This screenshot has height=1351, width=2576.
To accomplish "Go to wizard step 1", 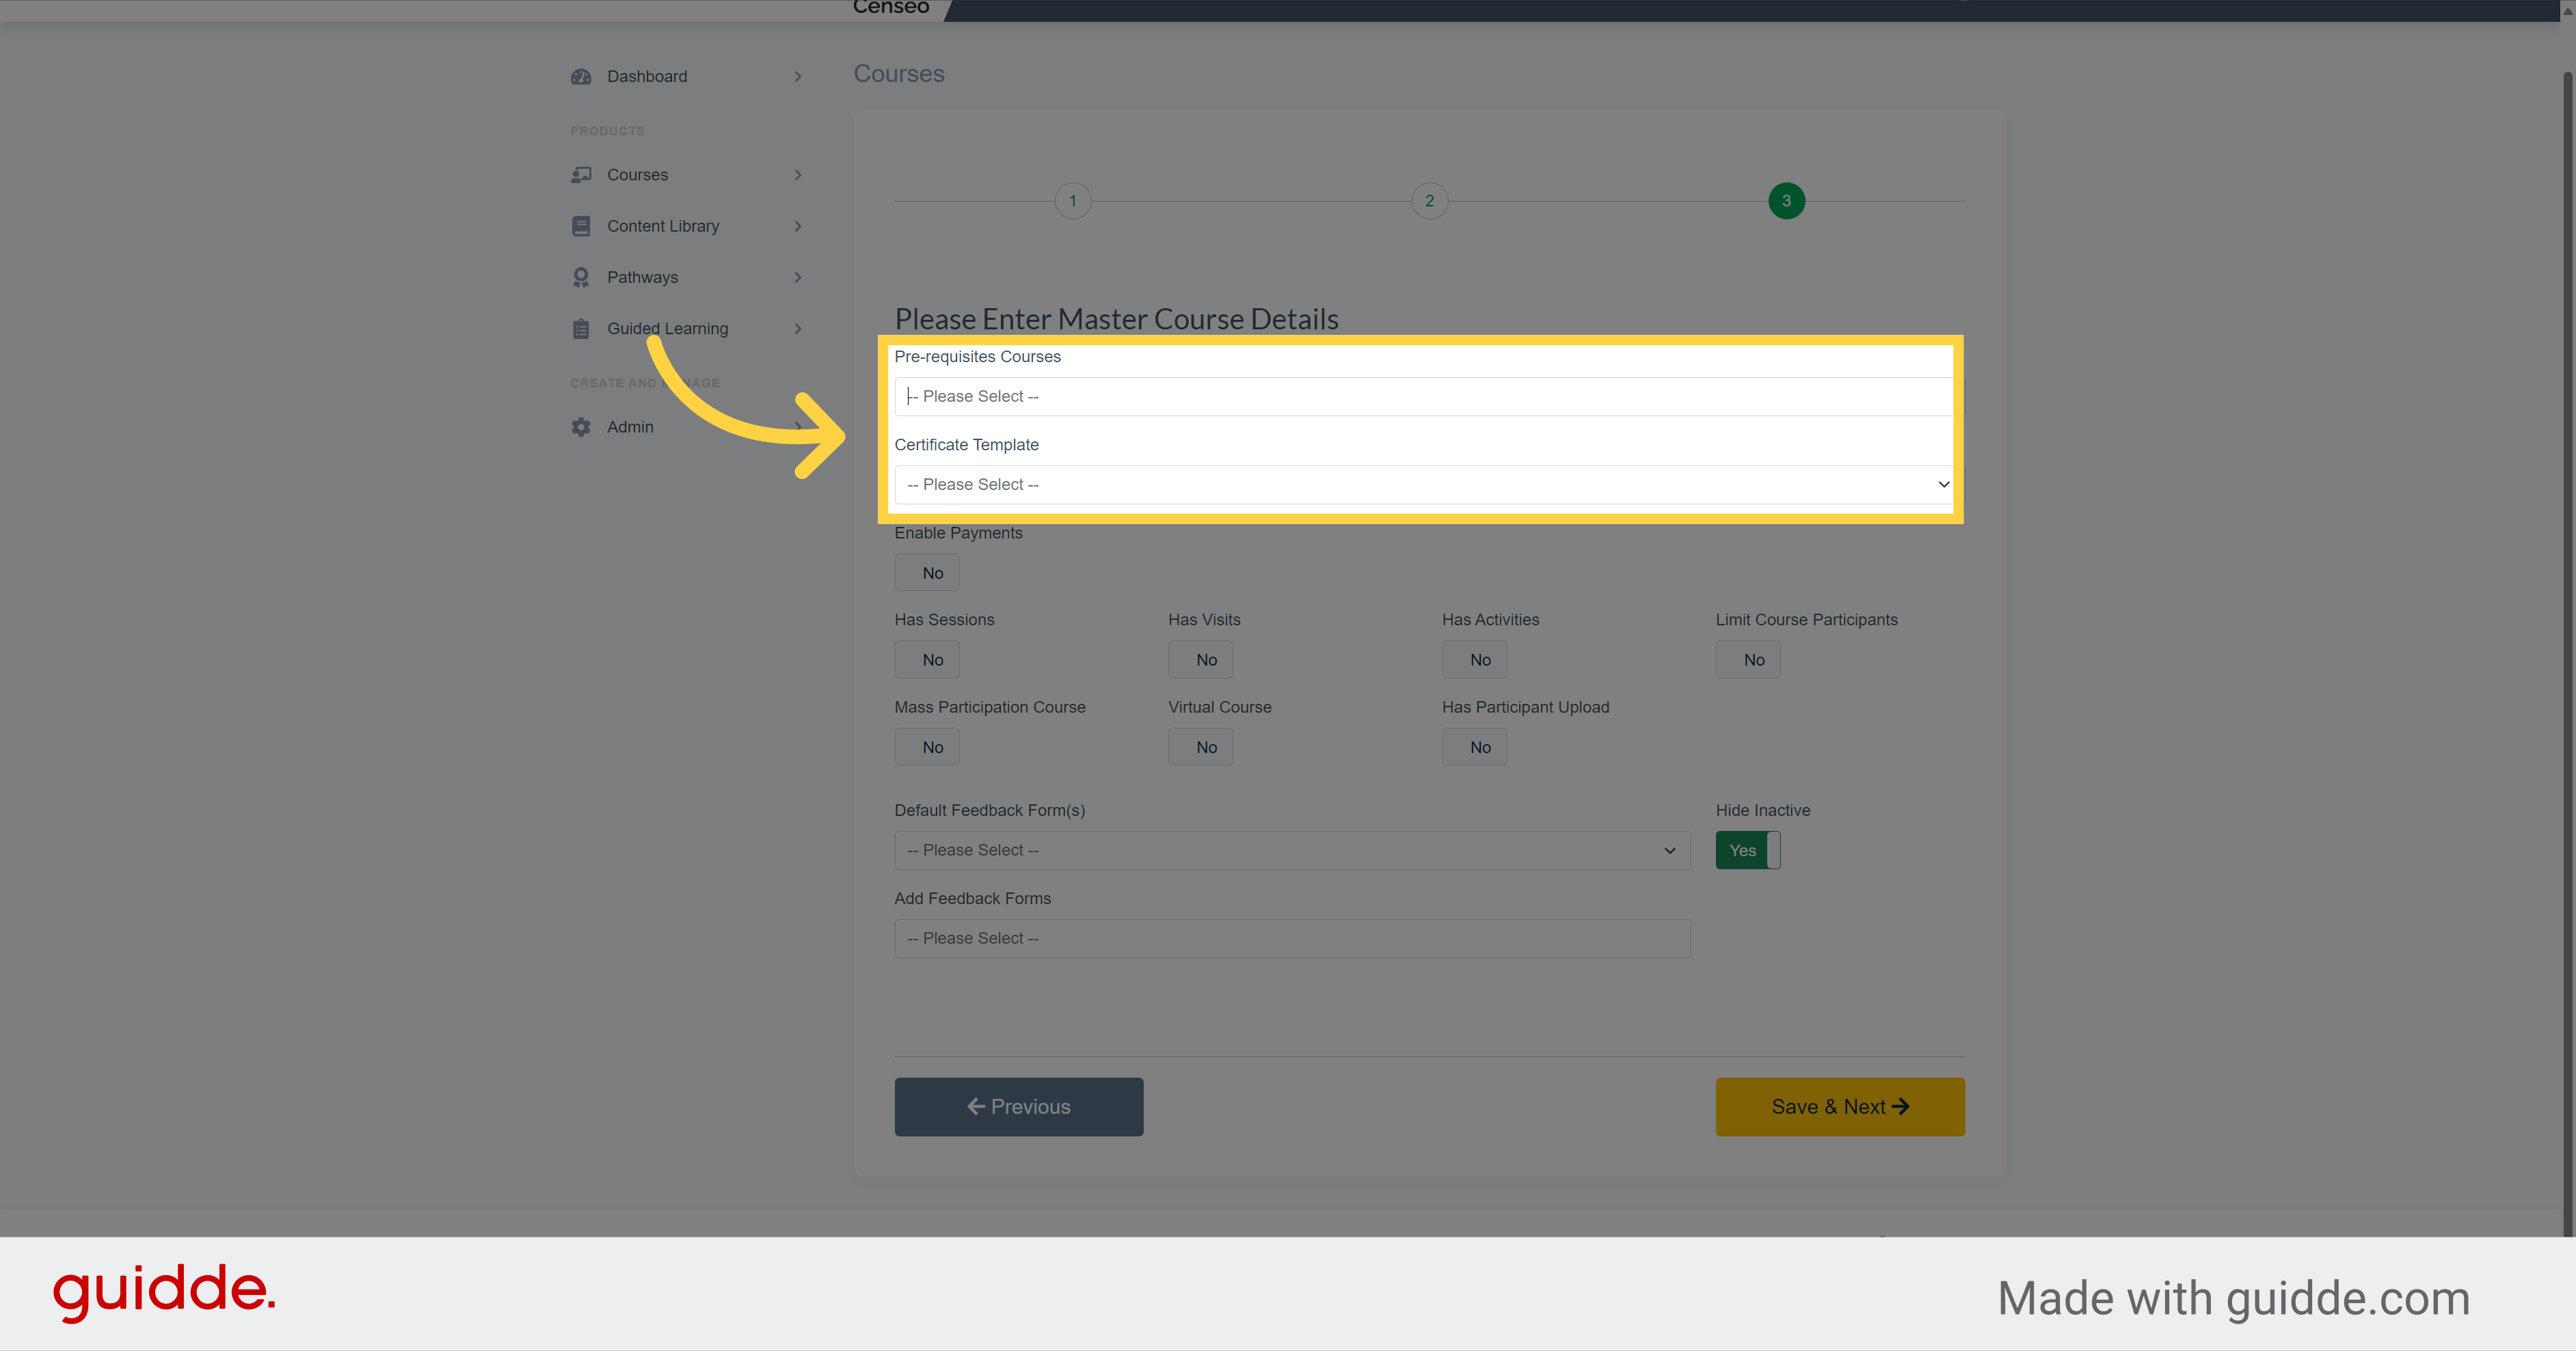I will (x=1073, y=201).
